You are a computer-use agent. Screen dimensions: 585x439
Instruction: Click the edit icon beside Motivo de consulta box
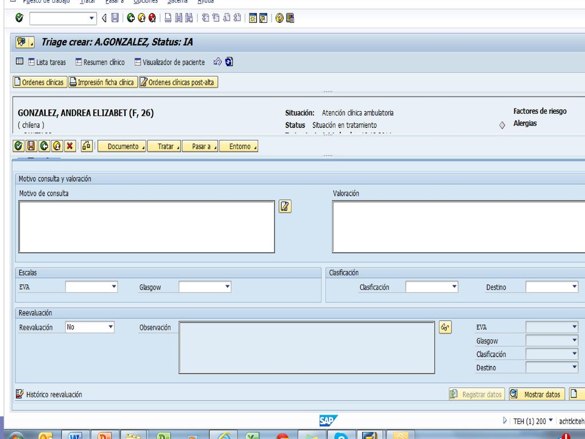[285, 206]
